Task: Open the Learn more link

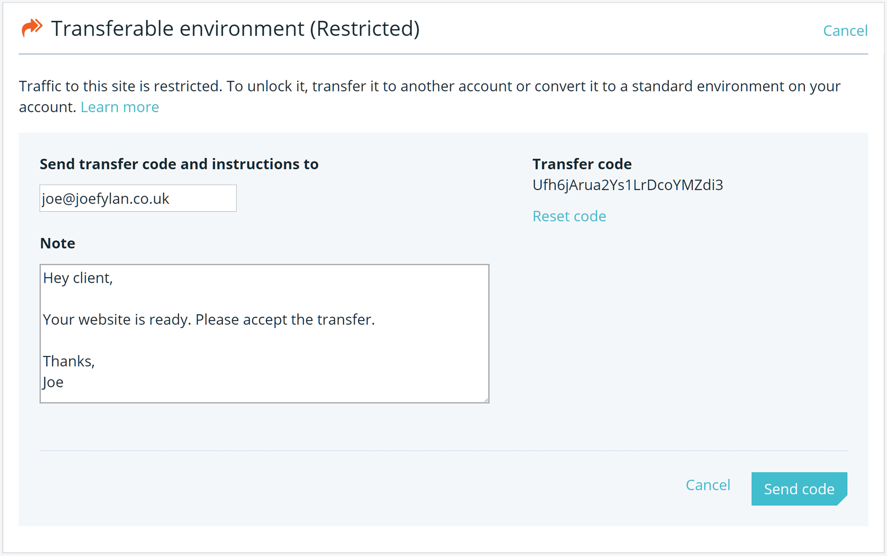Action: pos(120,107)
